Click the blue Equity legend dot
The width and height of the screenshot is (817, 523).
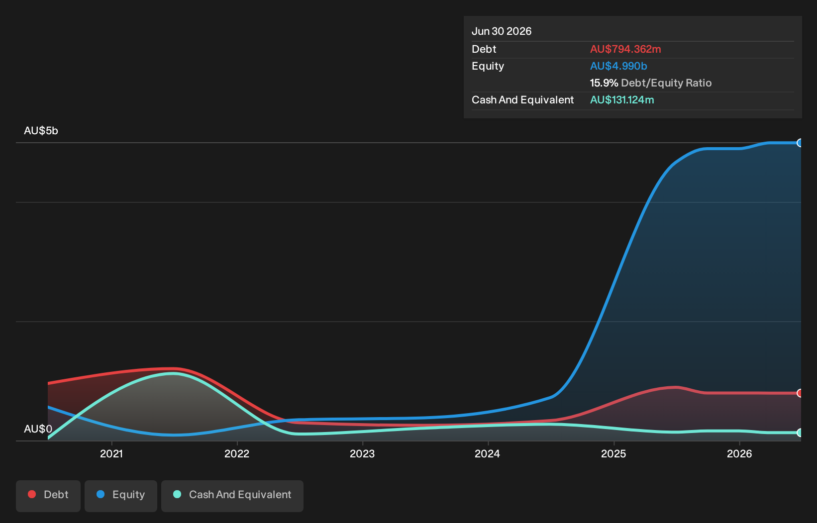101,494
